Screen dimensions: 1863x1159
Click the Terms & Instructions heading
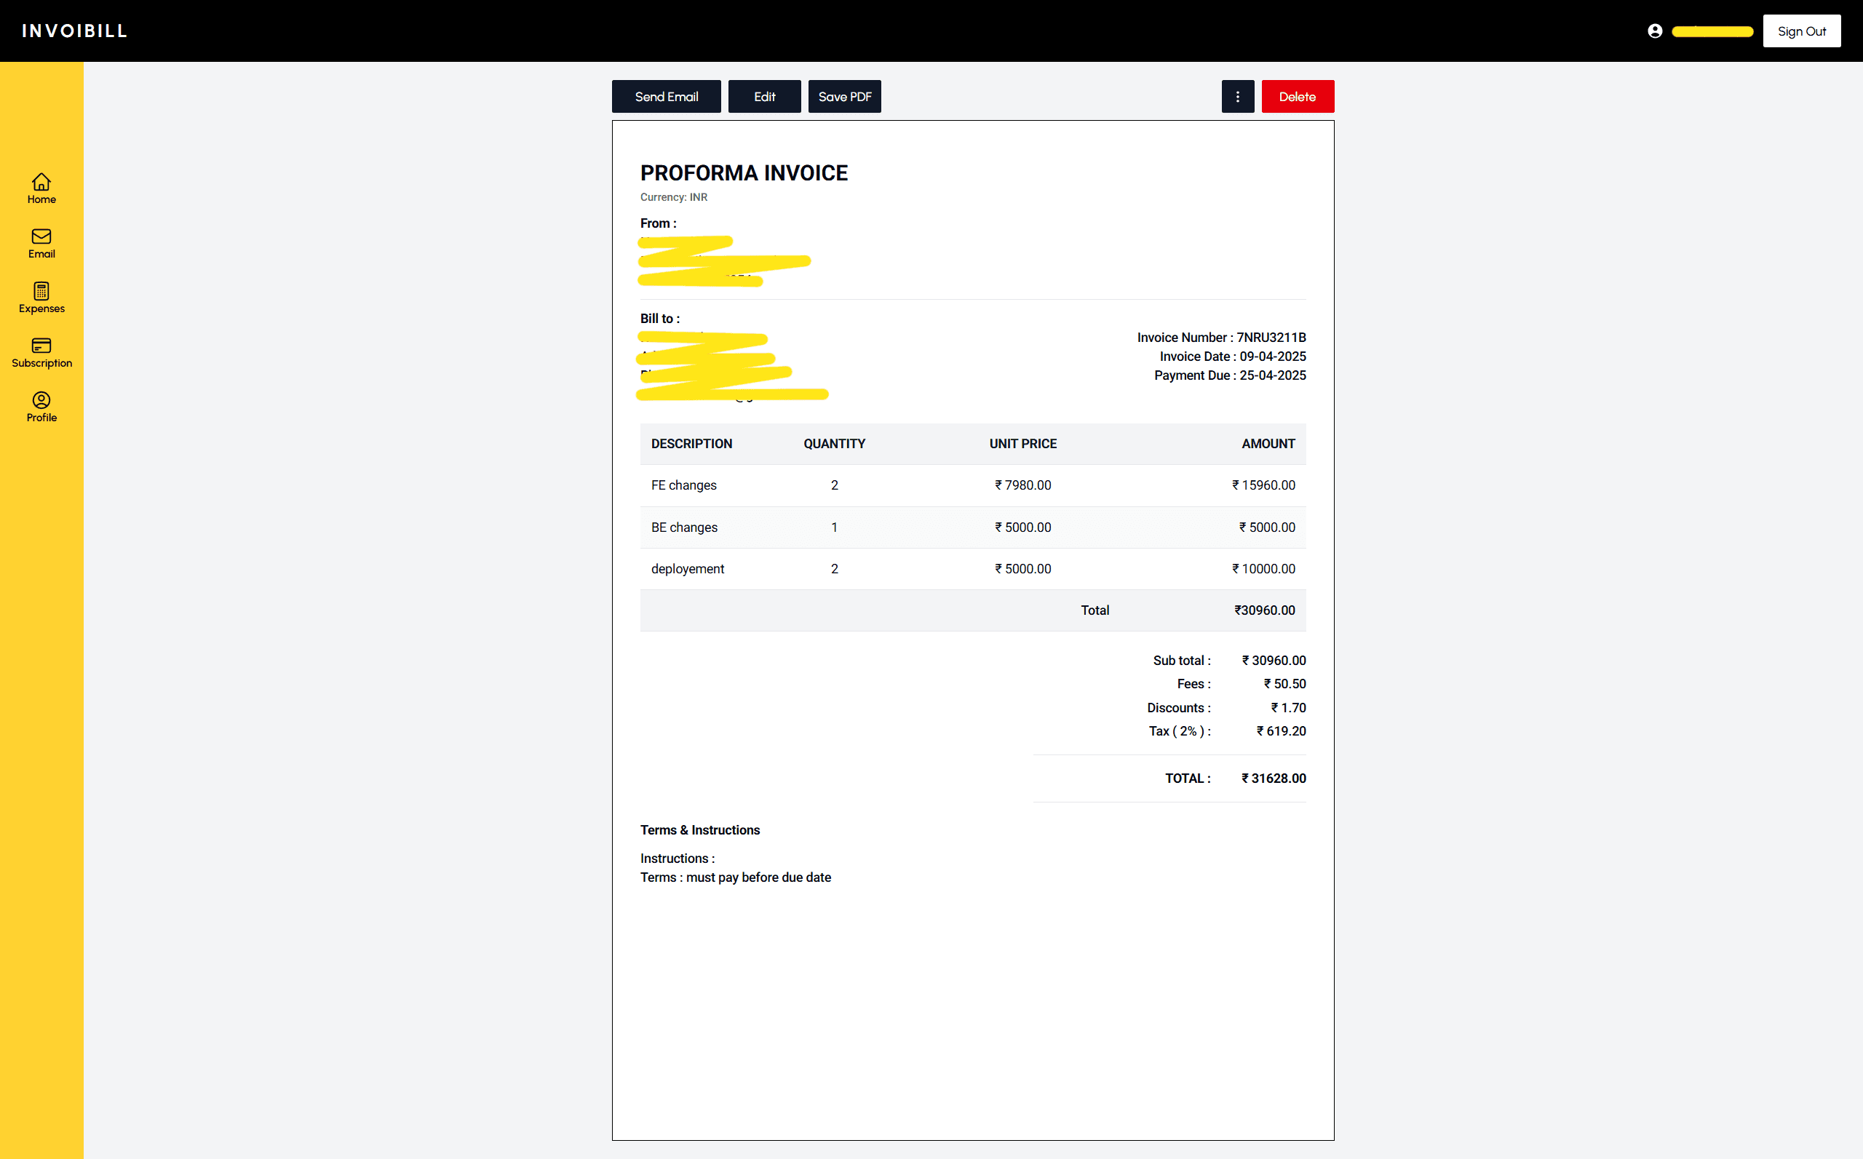pos(700,829)
